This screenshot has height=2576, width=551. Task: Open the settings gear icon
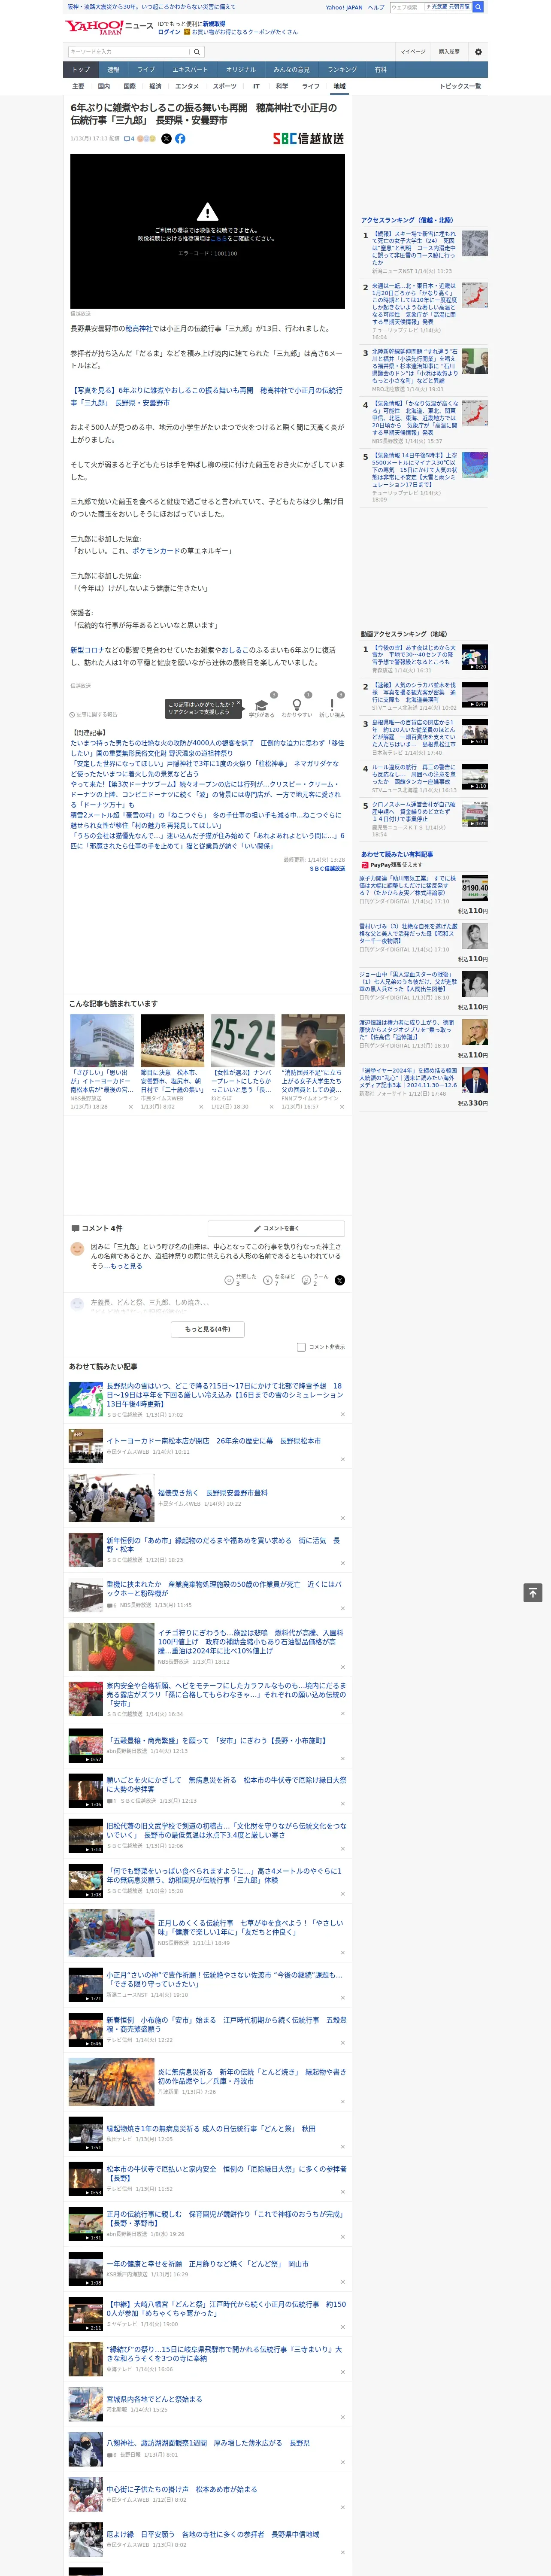click(x=478, y=52)
